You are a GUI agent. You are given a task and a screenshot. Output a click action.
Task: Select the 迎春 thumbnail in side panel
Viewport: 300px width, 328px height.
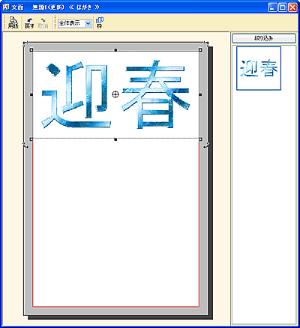tap(259, 68)
